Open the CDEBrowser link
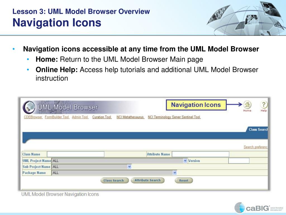This screenshot has height=215, width=286. [33, 117]
